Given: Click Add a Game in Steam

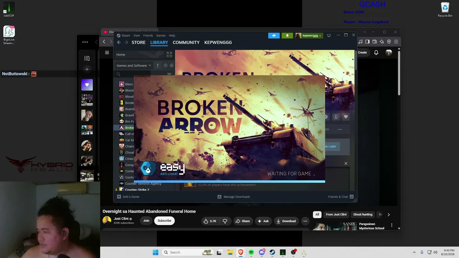Looking at the screenshot, I should click(x=128, y=197).
